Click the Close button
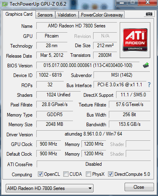Image resolution: width=158 pixels, height=196 pixels. (x=139, y=187)
